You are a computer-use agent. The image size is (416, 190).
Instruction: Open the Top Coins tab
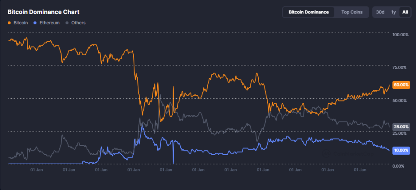pos(352,12)
